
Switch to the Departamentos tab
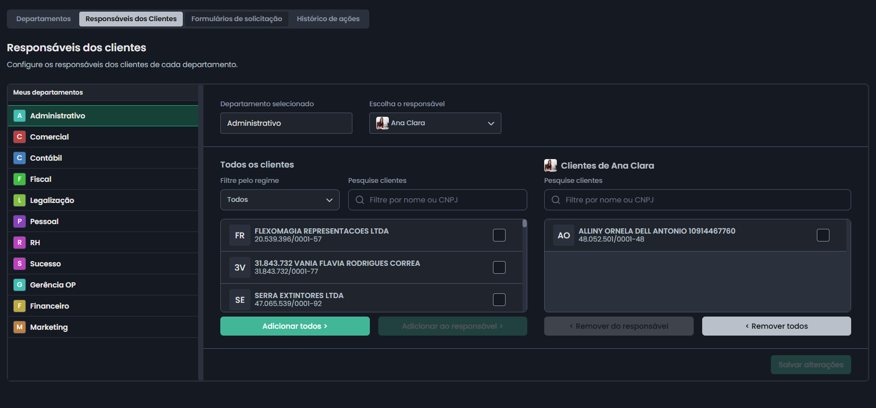pos(43,19)
